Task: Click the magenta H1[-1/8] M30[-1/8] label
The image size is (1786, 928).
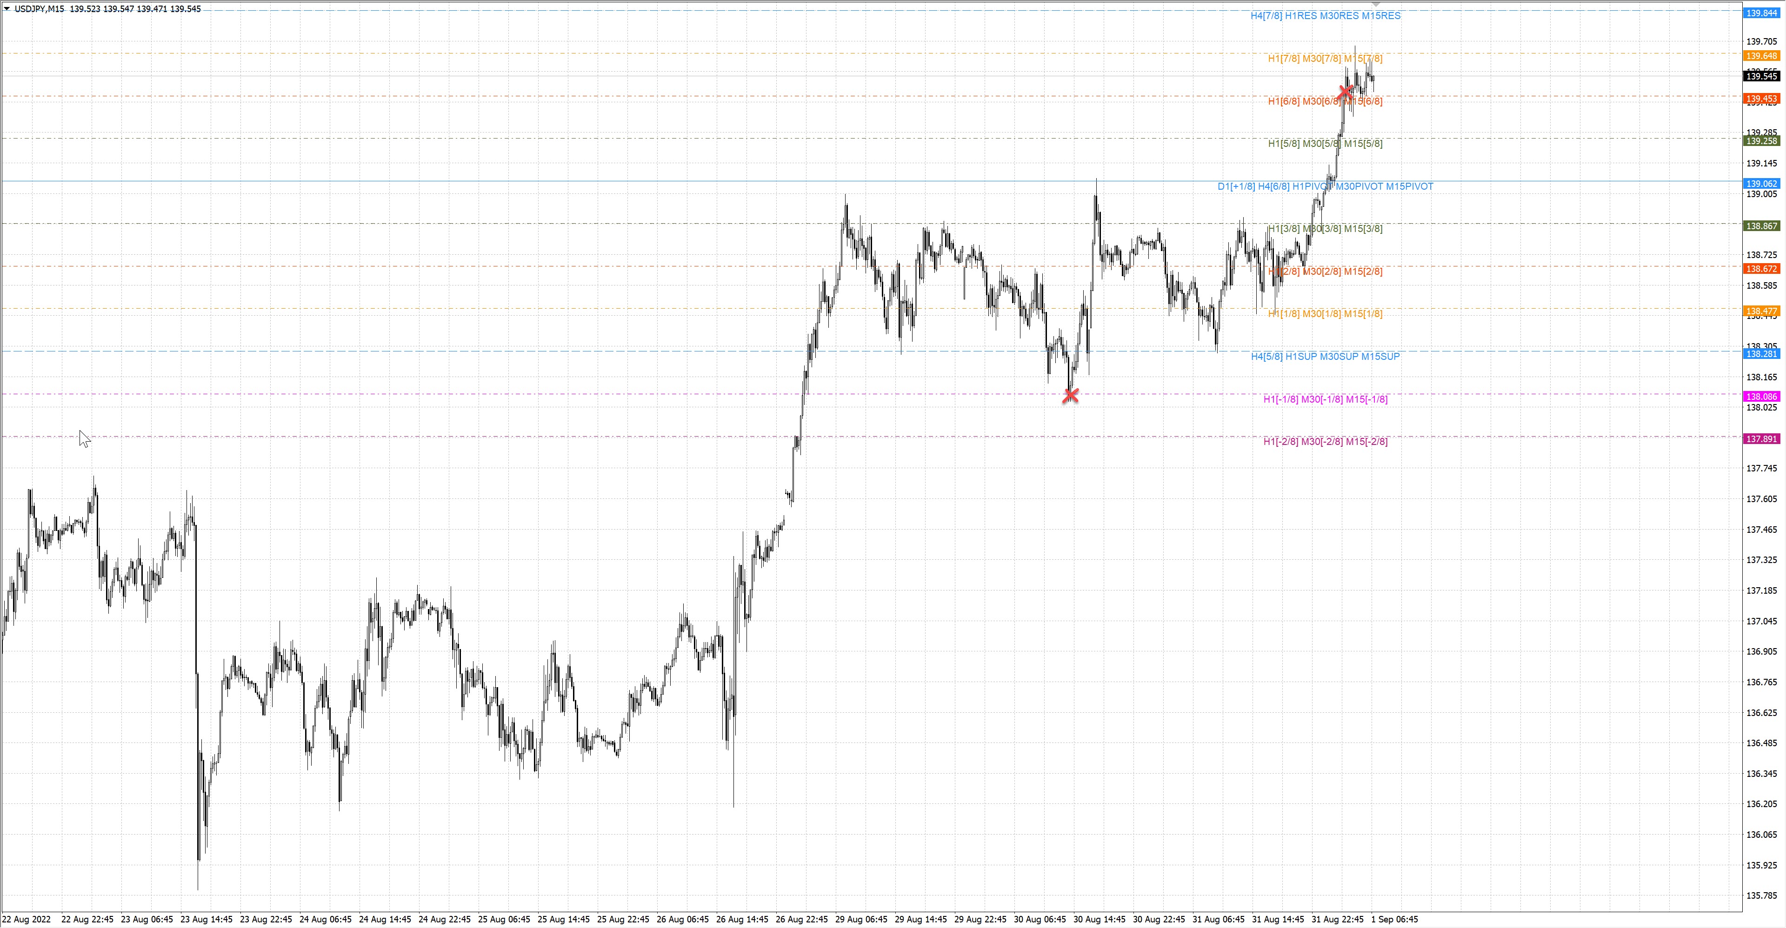Action: pyautogui.click(x=1325, y=399)
